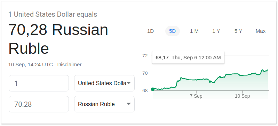Viewport: 278px width, 126px height.
Task: Click the arrow on United States Dollar selector
Action: pos(129,83)
